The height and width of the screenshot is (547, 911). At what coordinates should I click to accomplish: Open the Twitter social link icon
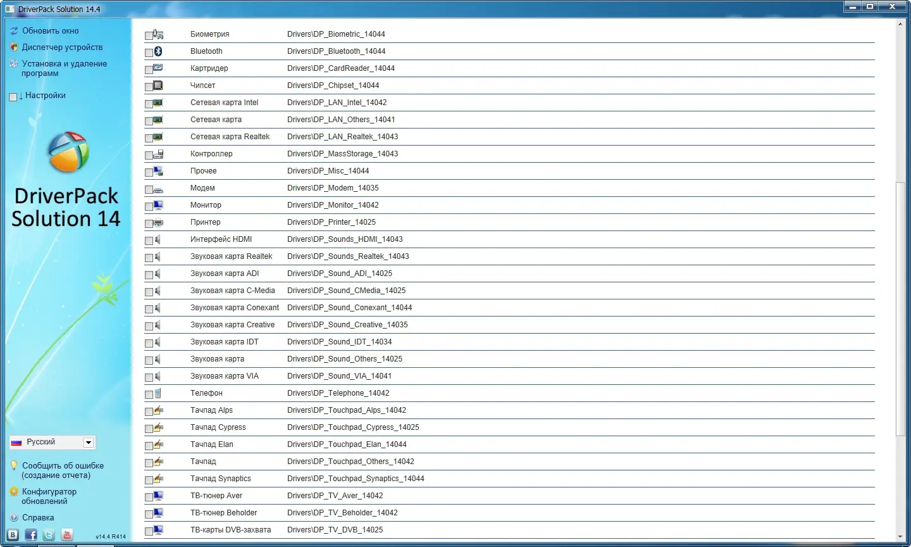click(x=49, y=535)
